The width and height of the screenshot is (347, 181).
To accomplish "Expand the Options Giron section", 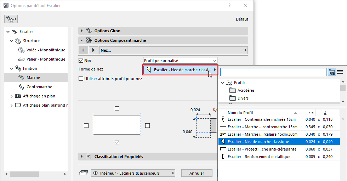I will click(x=82, y=31).
